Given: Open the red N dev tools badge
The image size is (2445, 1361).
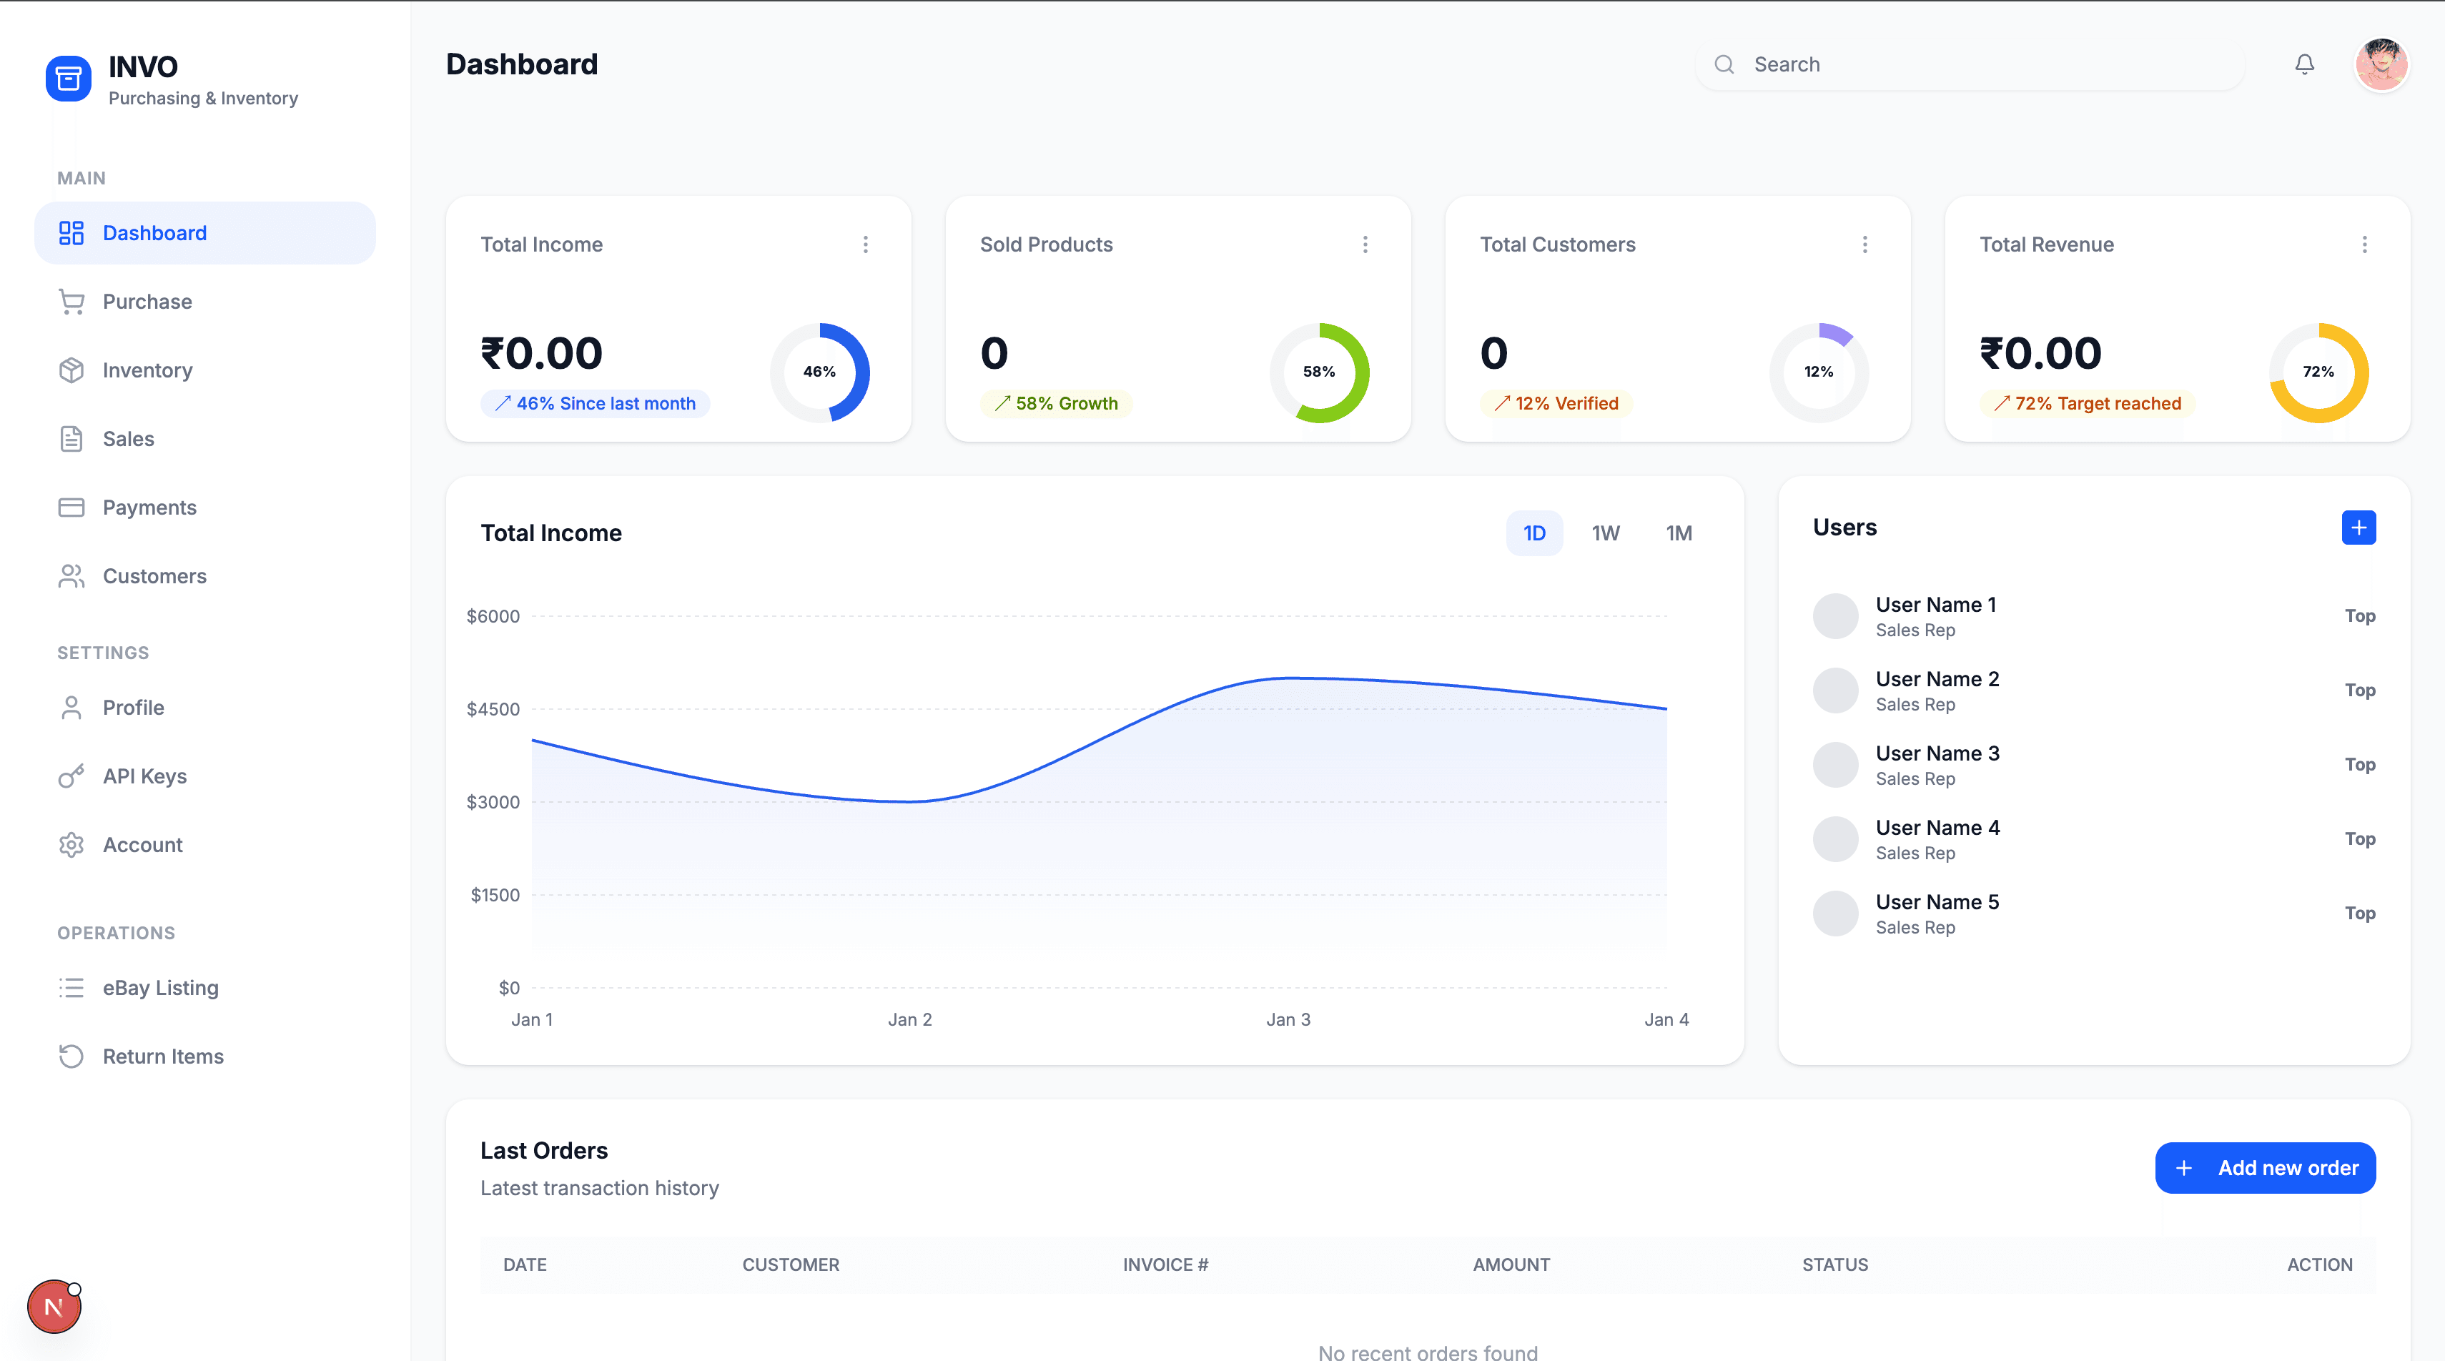Looking at the screenshot, I should (x=54, y=1307).
